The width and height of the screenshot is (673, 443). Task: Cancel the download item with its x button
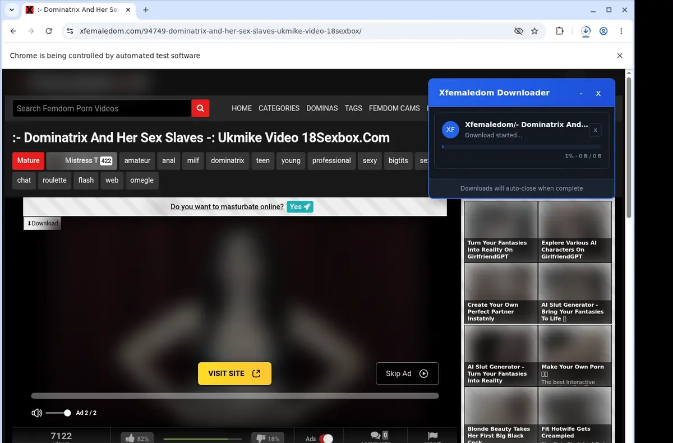(x=596, y=130)
